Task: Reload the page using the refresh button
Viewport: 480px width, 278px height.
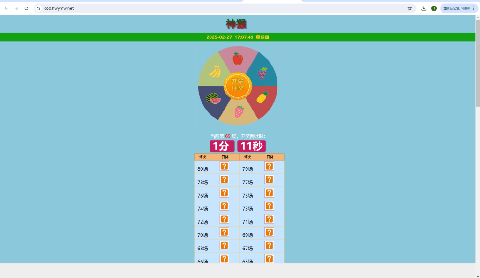Action: 26,8
